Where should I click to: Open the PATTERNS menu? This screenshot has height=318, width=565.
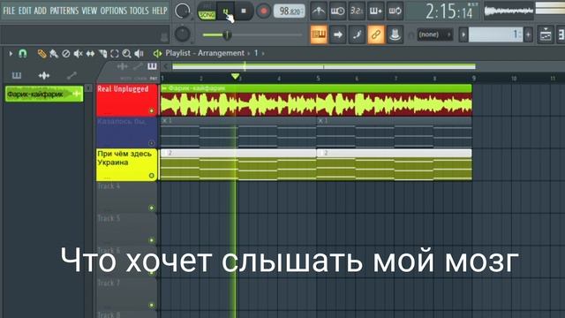tap(64, 11)
